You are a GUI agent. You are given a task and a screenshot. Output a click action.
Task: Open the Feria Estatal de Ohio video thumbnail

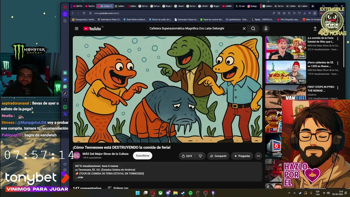[285, 48]
